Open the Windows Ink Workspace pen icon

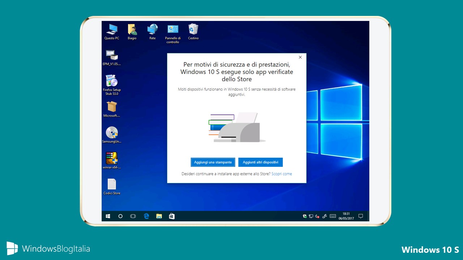click(x=324, y=216)
